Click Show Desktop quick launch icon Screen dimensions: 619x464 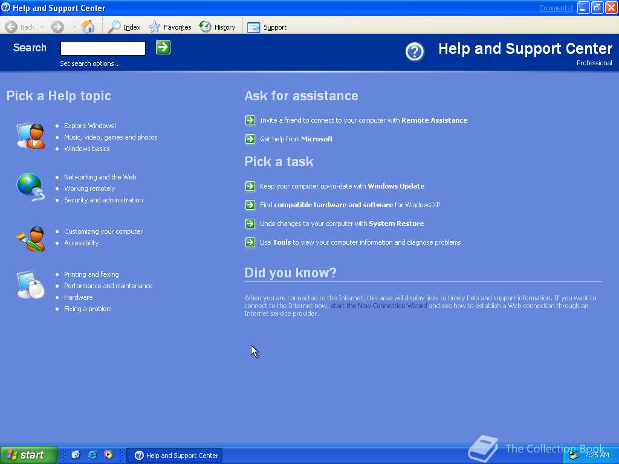(x=76, y=455)
